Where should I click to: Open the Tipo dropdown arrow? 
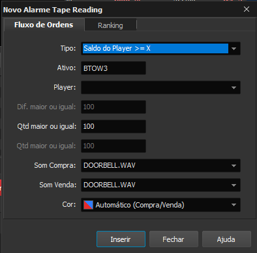click(234, 49)
